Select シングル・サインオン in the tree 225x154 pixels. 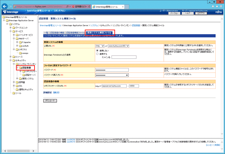point(27,64)
